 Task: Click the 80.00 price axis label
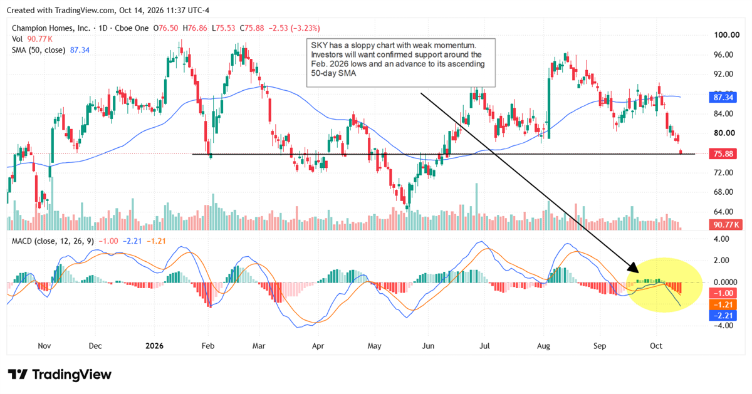pos(724,133)
